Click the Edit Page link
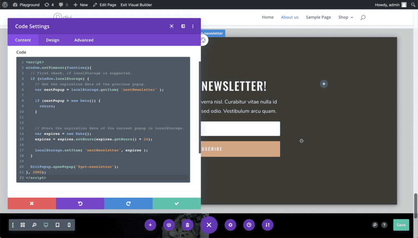Image resolution: width=418 pixels, height=238 pixels. 104,5
